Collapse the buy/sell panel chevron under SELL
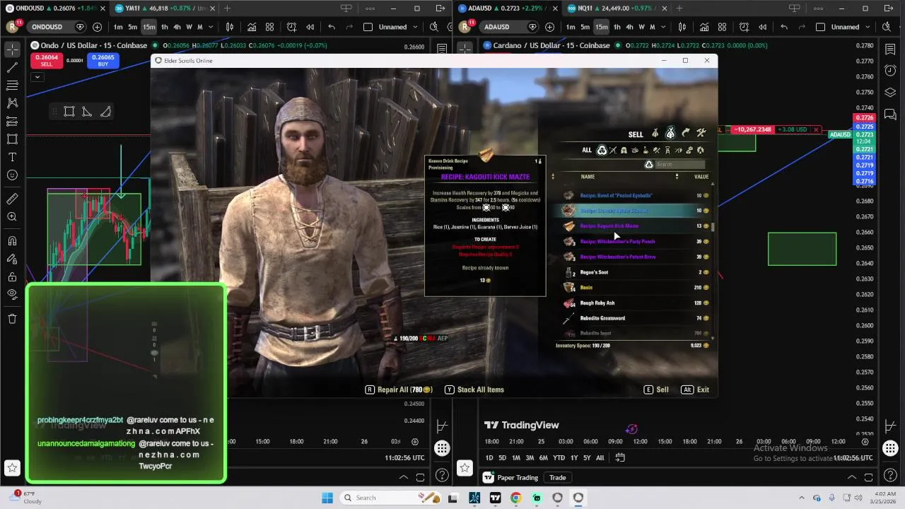 [x=37, y=76]
